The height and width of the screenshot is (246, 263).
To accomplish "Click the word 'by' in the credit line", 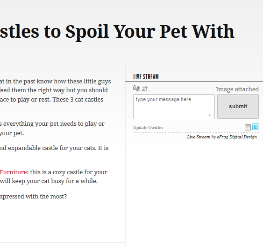I will pos(213,137).
